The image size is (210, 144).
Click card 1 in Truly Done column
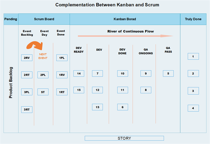pyautogui.click(x=193, y=56)
